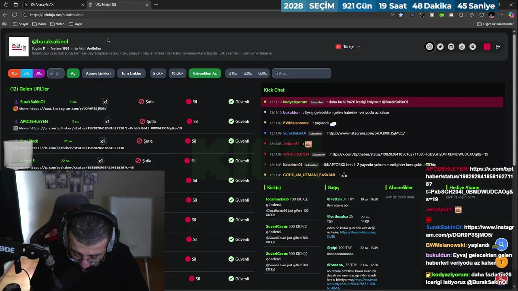The width and height of the screenshot is (518, 291).
Task: Select the 10x batch option
Action: [14, 73]
